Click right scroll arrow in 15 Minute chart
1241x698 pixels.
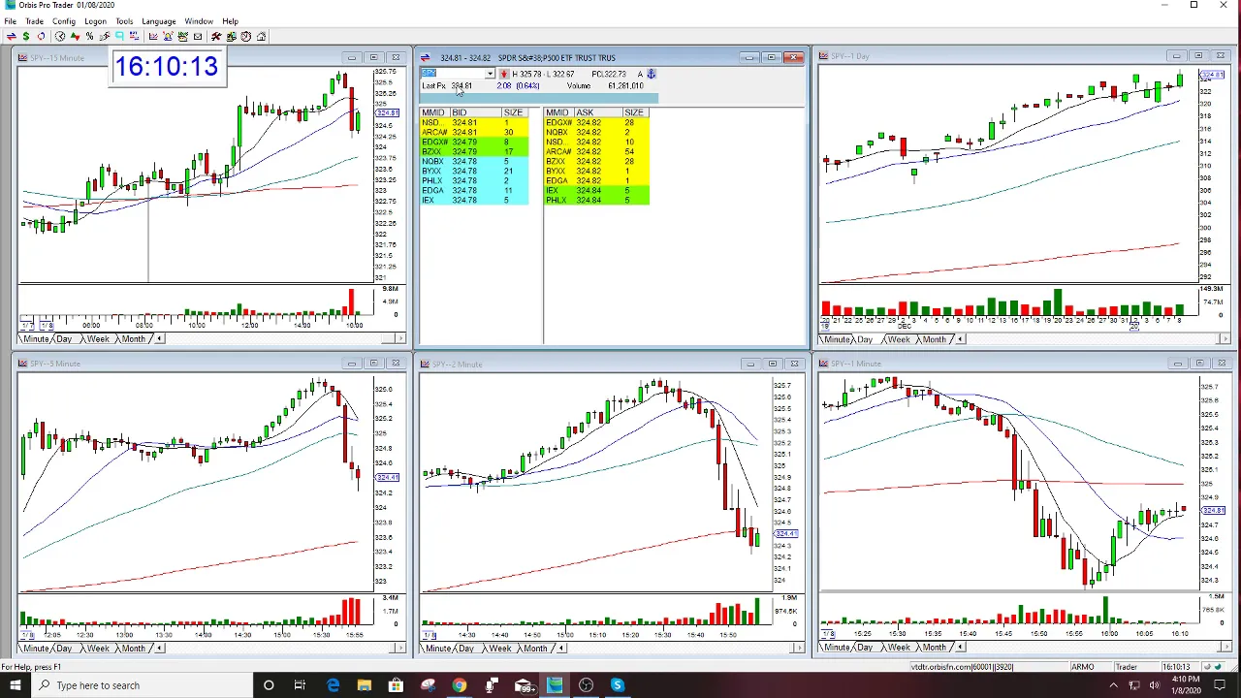(398, 339)
